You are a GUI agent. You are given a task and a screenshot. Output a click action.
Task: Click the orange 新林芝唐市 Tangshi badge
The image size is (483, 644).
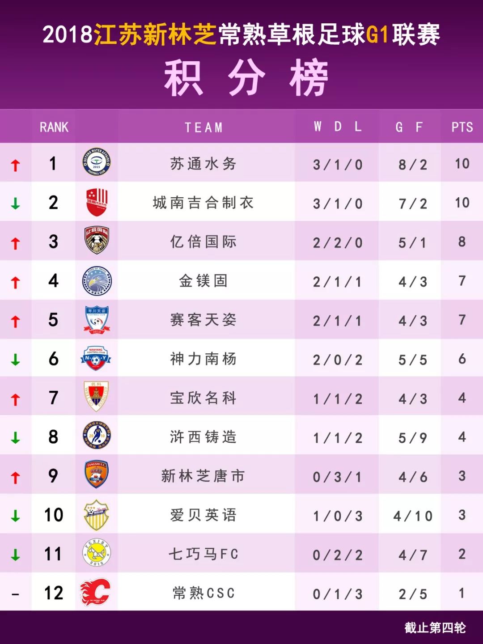click(97, 475)
